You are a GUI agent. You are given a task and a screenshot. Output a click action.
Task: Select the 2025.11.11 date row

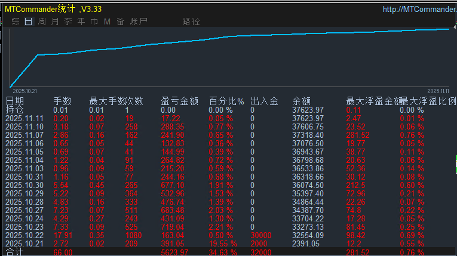tap(24, 119)
